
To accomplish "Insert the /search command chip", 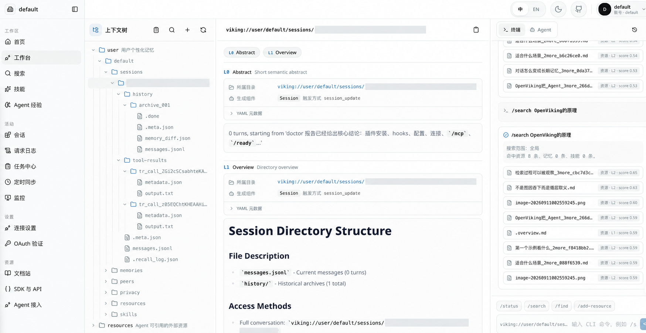I will (537, 306).
